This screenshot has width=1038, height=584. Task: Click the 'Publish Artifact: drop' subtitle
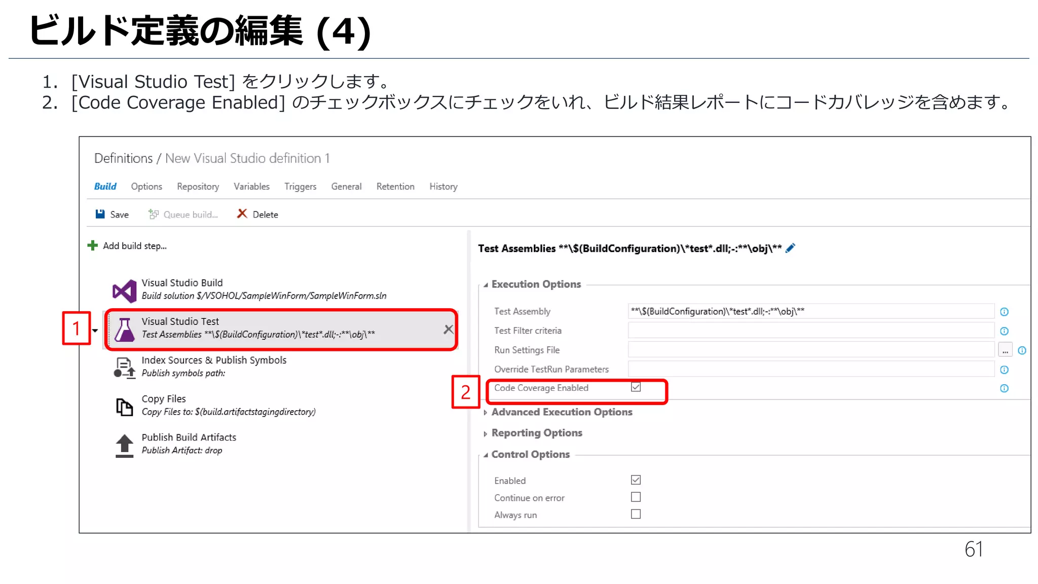tap(182, 450)
